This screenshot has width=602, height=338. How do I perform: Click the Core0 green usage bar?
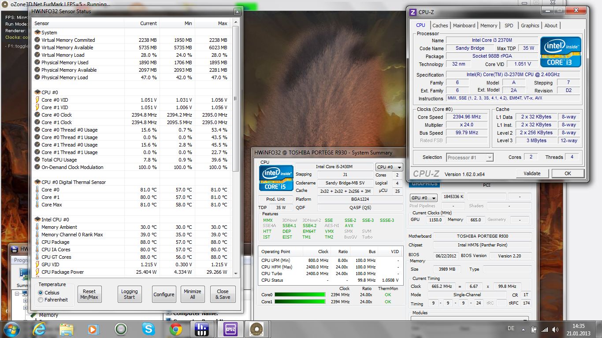point(300,295)
